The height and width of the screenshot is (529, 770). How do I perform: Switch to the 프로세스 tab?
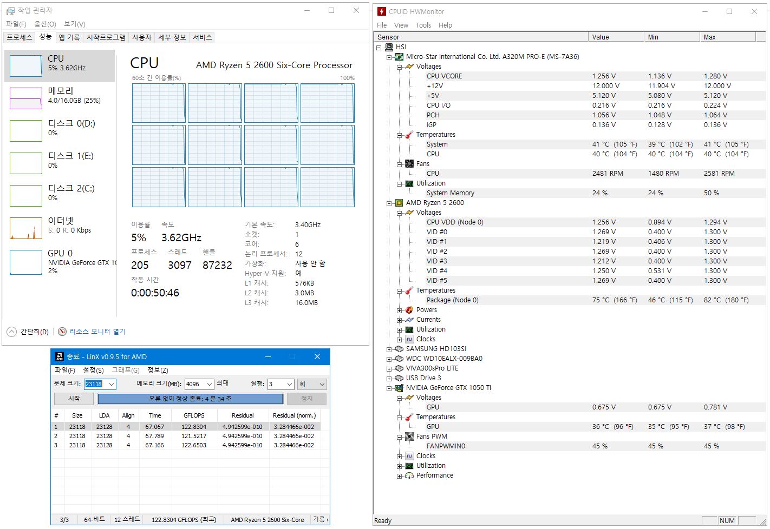click(19, 37)
